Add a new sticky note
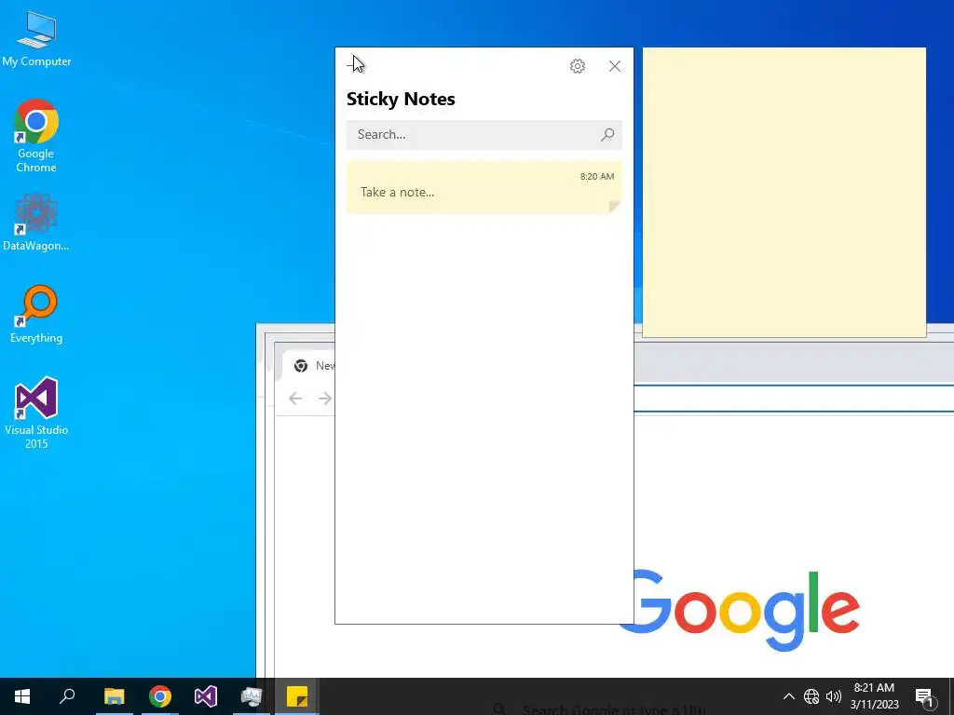Image resolution: width=954 pixels, height=715 pixels. click(x=353, y=65)
